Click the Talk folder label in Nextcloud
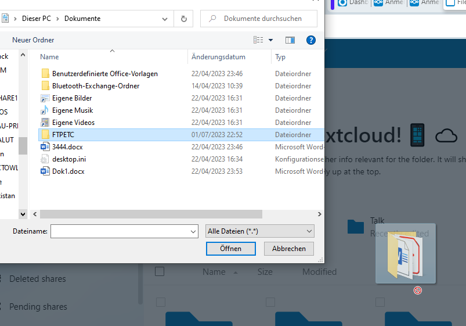Screen dimensions: 466x326 pyautogui.click(x=377, y=221)
